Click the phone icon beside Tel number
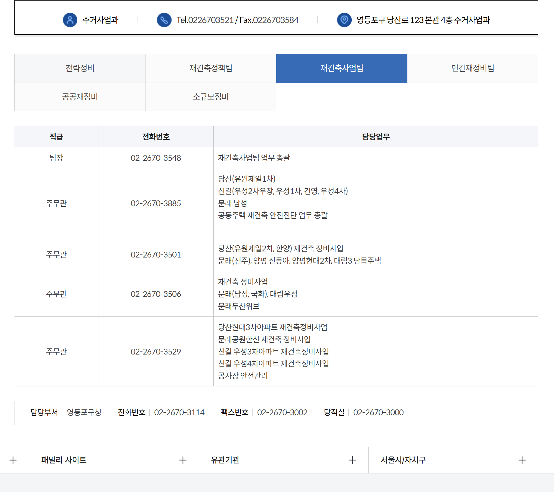 coord(164,20)
